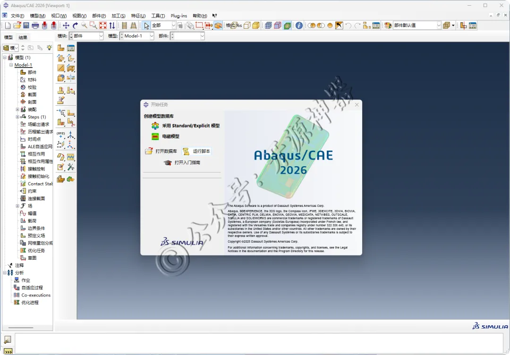This screenshot has width=510, height=355.
Task: Open the Model (模型) menu
Action: [x=37, y=16]
